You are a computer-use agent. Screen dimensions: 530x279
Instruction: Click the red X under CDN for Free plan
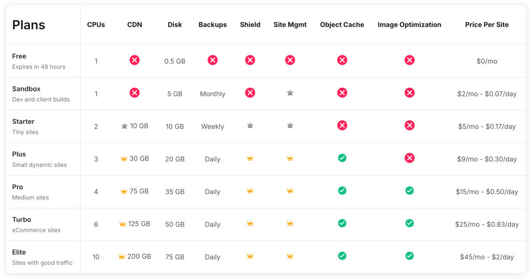[135, 60]
